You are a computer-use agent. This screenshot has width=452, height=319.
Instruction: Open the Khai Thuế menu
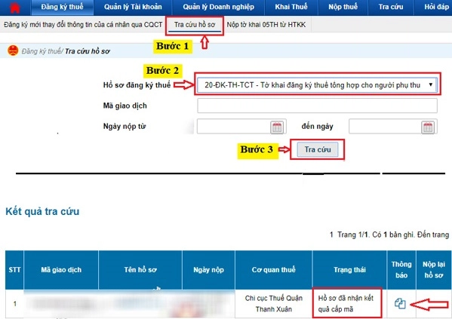[291, 7]
